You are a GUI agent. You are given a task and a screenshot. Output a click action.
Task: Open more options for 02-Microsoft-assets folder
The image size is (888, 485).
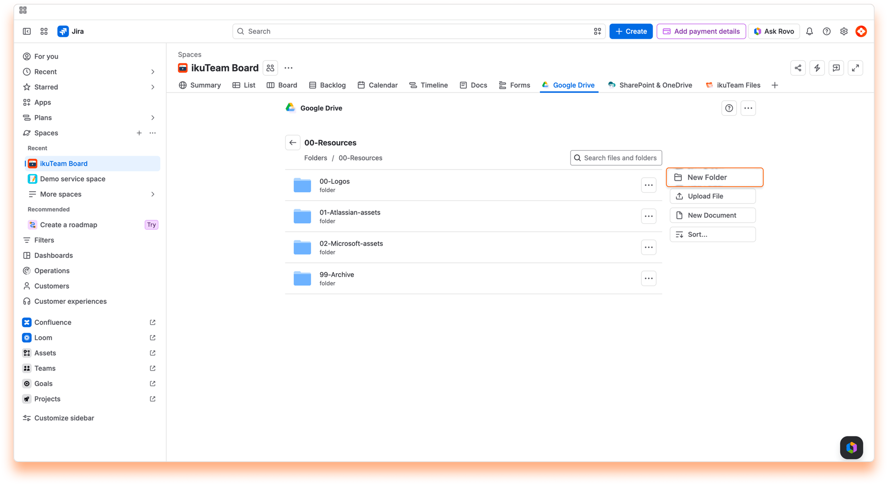click(x=649, y=247)
